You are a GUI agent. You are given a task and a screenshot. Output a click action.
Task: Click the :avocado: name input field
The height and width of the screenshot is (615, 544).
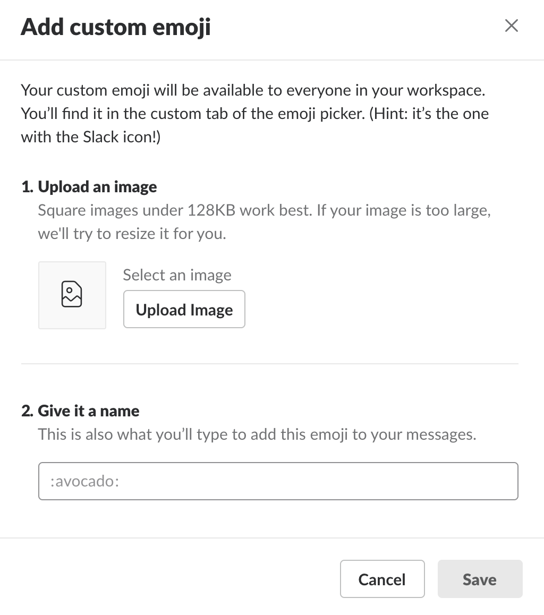[x=278, y=481]
